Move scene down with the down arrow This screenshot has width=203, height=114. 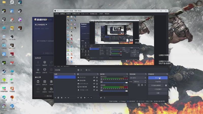point(68,98)
